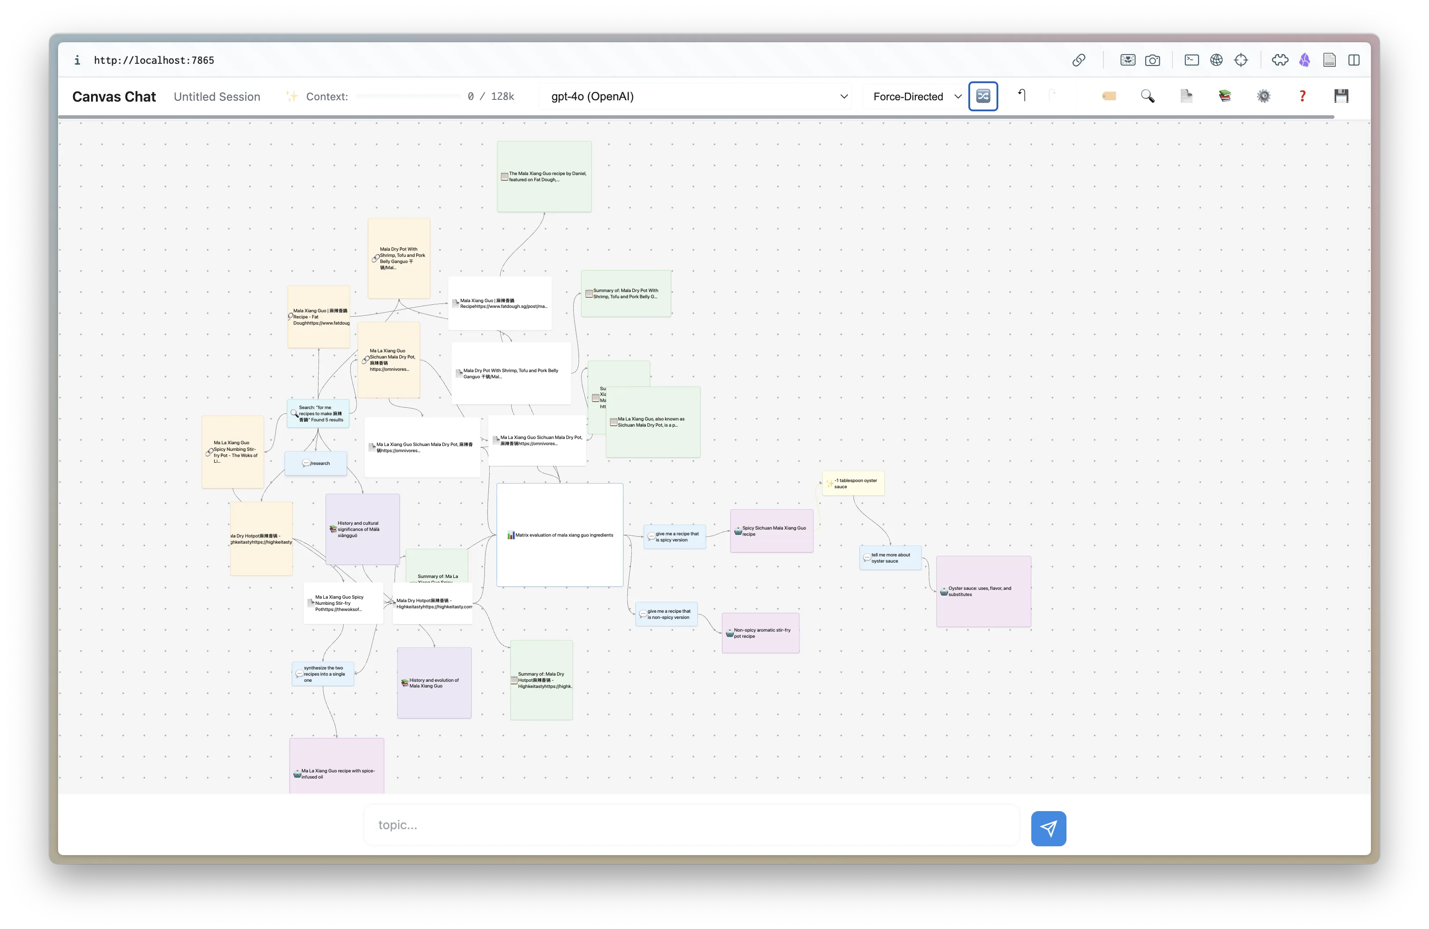This screenshot has width=1429, height=929.
Task: Select the 'Matrix evaluation of mala xiang guo ingredients' node
Action: 560,535
